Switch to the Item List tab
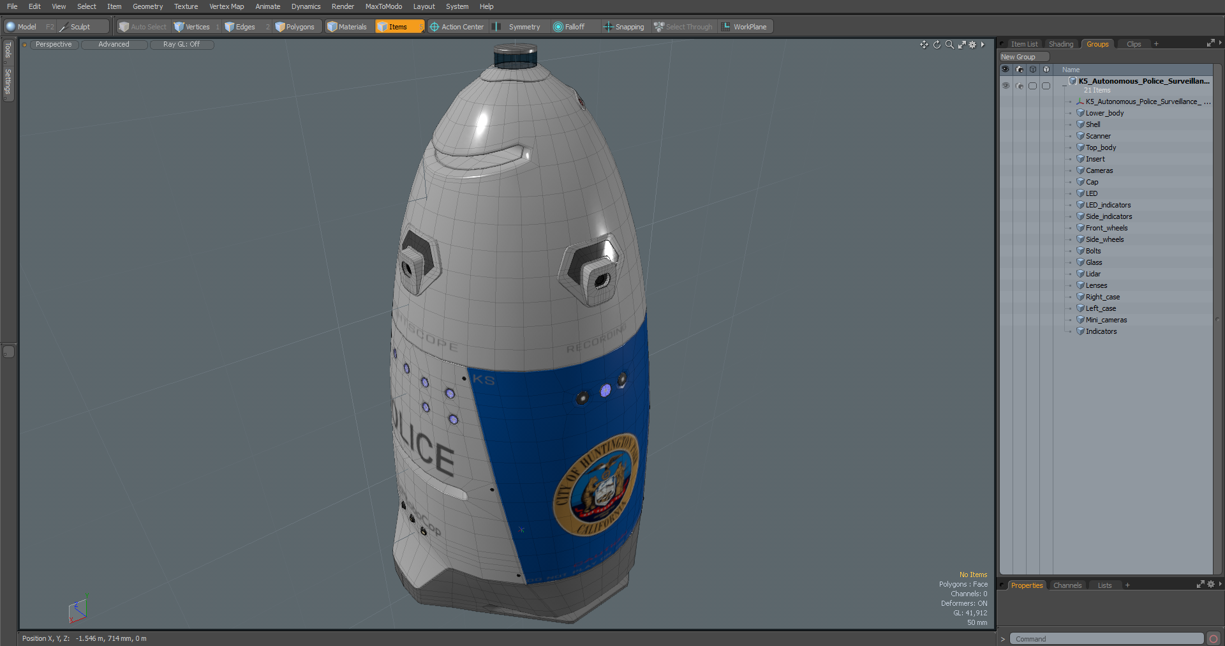The height and width of the screenshot is (646, 1225). click(1024, 44)
